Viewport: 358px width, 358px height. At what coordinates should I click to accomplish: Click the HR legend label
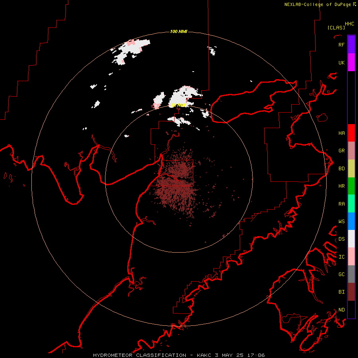point(341,186)
